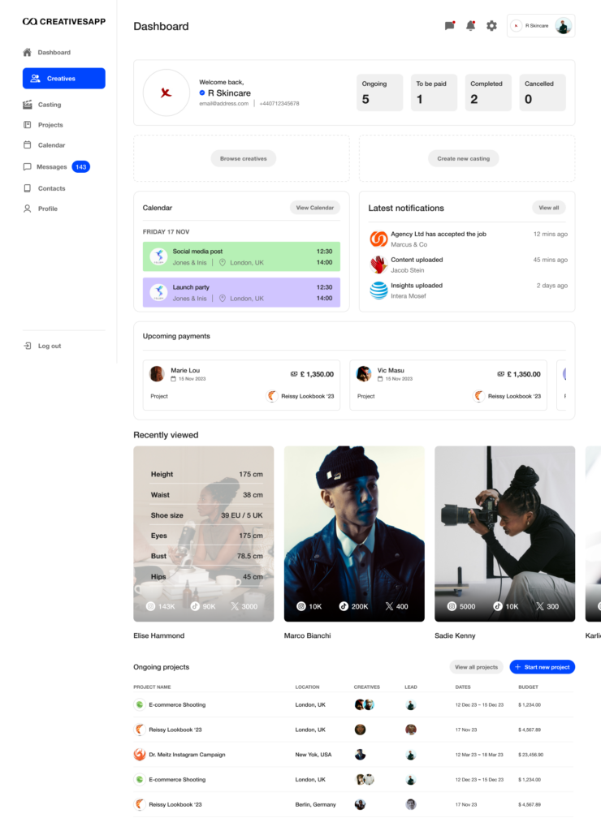Open the Ongoing 5 stat card
The height and width of the screenshot is (831, 601).
pyautogui.click(x=380, y=93)
